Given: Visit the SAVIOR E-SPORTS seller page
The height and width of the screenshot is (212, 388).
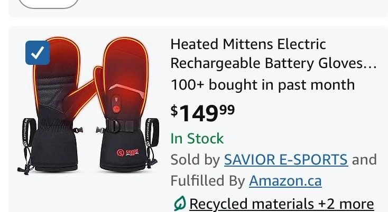Looking at the screenshot, I should click(286, 159).
